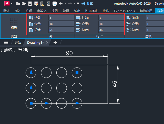This screenshot has height=124, width=164.
Task: Save the drawing with Save icon
Action: [30, 4]
